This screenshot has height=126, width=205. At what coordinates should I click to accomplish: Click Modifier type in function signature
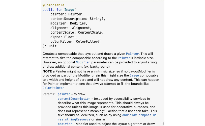click(x=78, y=23)
